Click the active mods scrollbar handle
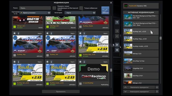 pos(161,38)
